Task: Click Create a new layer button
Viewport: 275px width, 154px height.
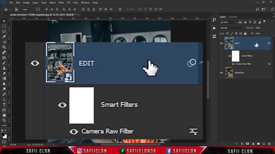Action: [x=264, y=144]
